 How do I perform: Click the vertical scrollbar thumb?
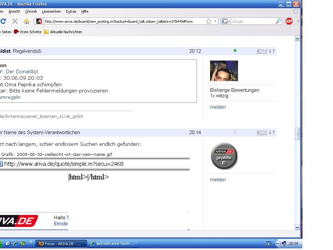coord(297,134)
